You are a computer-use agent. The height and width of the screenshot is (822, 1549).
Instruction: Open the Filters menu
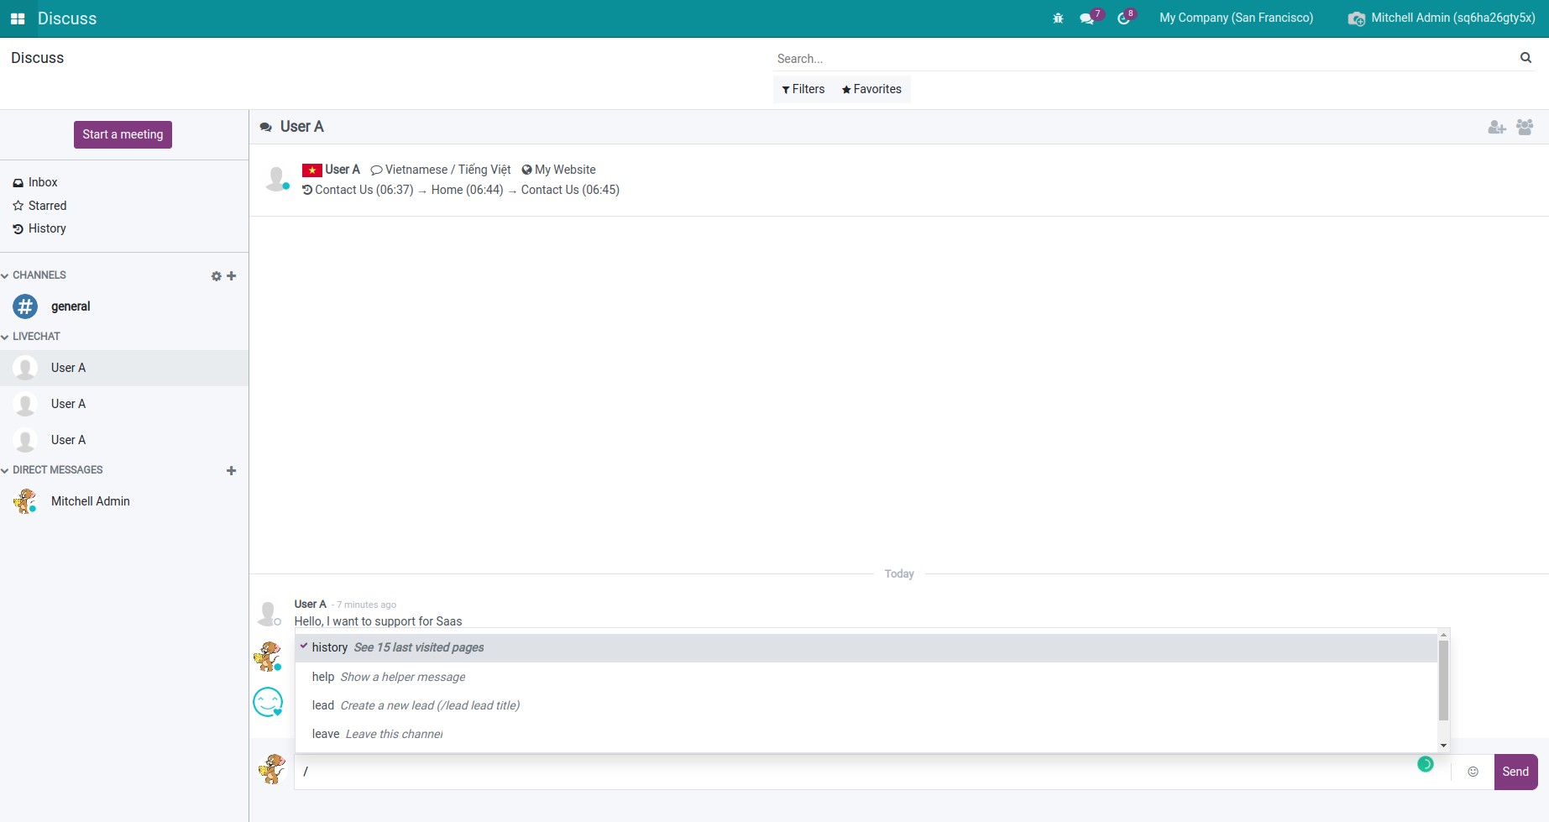pos(803,88)
